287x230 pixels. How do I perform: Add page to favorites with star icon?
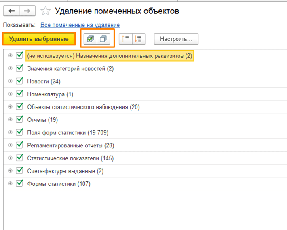pos(46,11)
